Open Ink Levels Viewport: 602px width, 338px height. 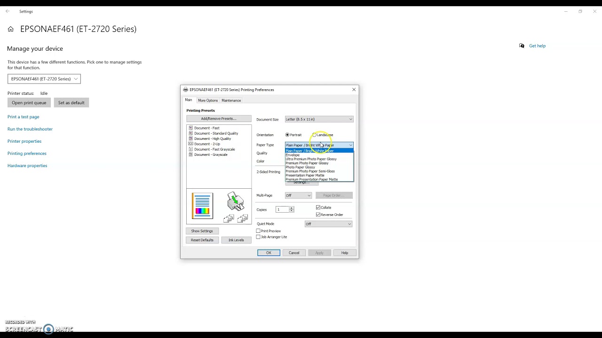click(236, 240)
